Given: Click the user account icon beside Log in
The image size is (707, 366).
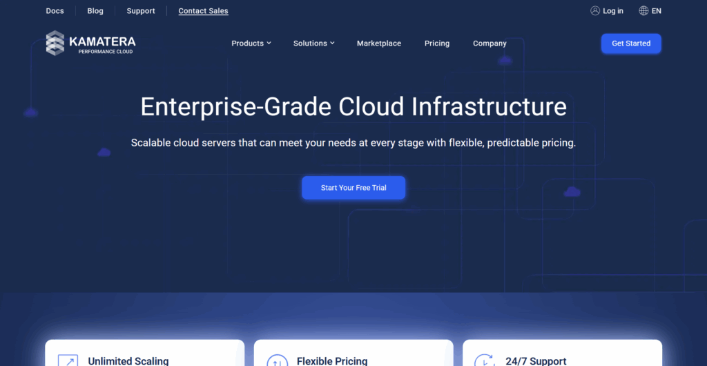Looking at the screenshot, I should pyautogui.click(x=595, y=11).
